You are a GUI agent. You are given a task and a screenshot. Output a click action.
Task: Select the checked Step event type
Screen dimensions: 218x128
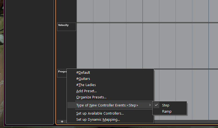(166, 105)
